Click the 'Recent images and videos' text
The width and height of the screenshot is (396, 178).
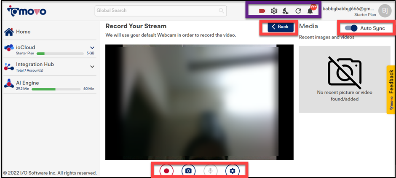[326, 37]
